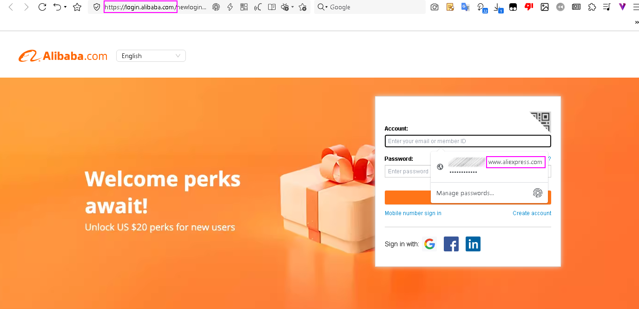
Task: Open the dropdown arrow next to bug icon
Action: coord(292,7)
